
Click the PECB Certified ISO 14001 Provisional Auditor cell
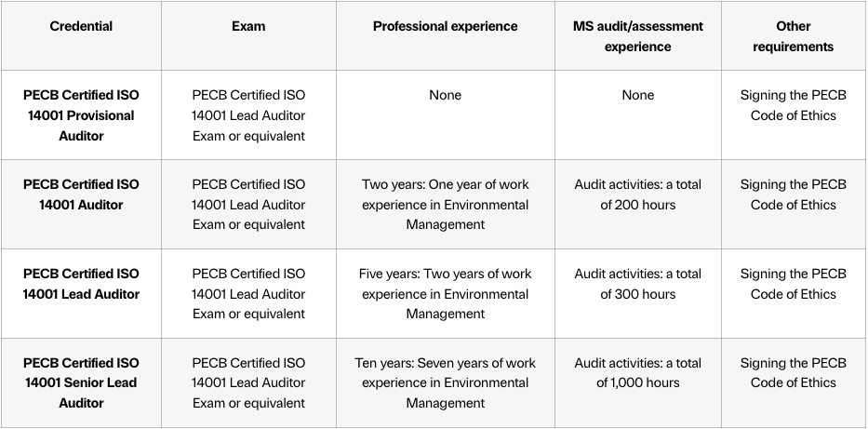pyautogui.click(x=81, y=115)
